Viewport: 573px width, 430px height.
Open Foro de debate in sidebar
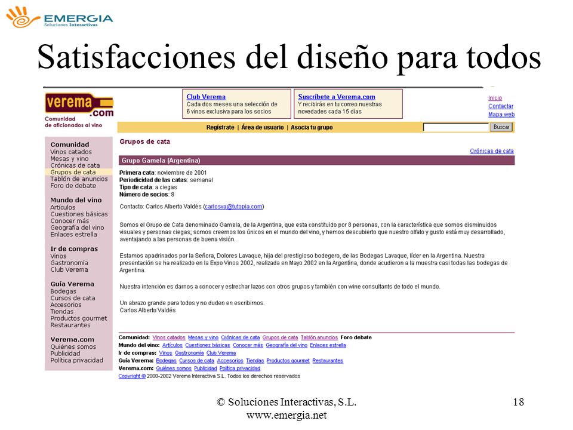point(73,186)
